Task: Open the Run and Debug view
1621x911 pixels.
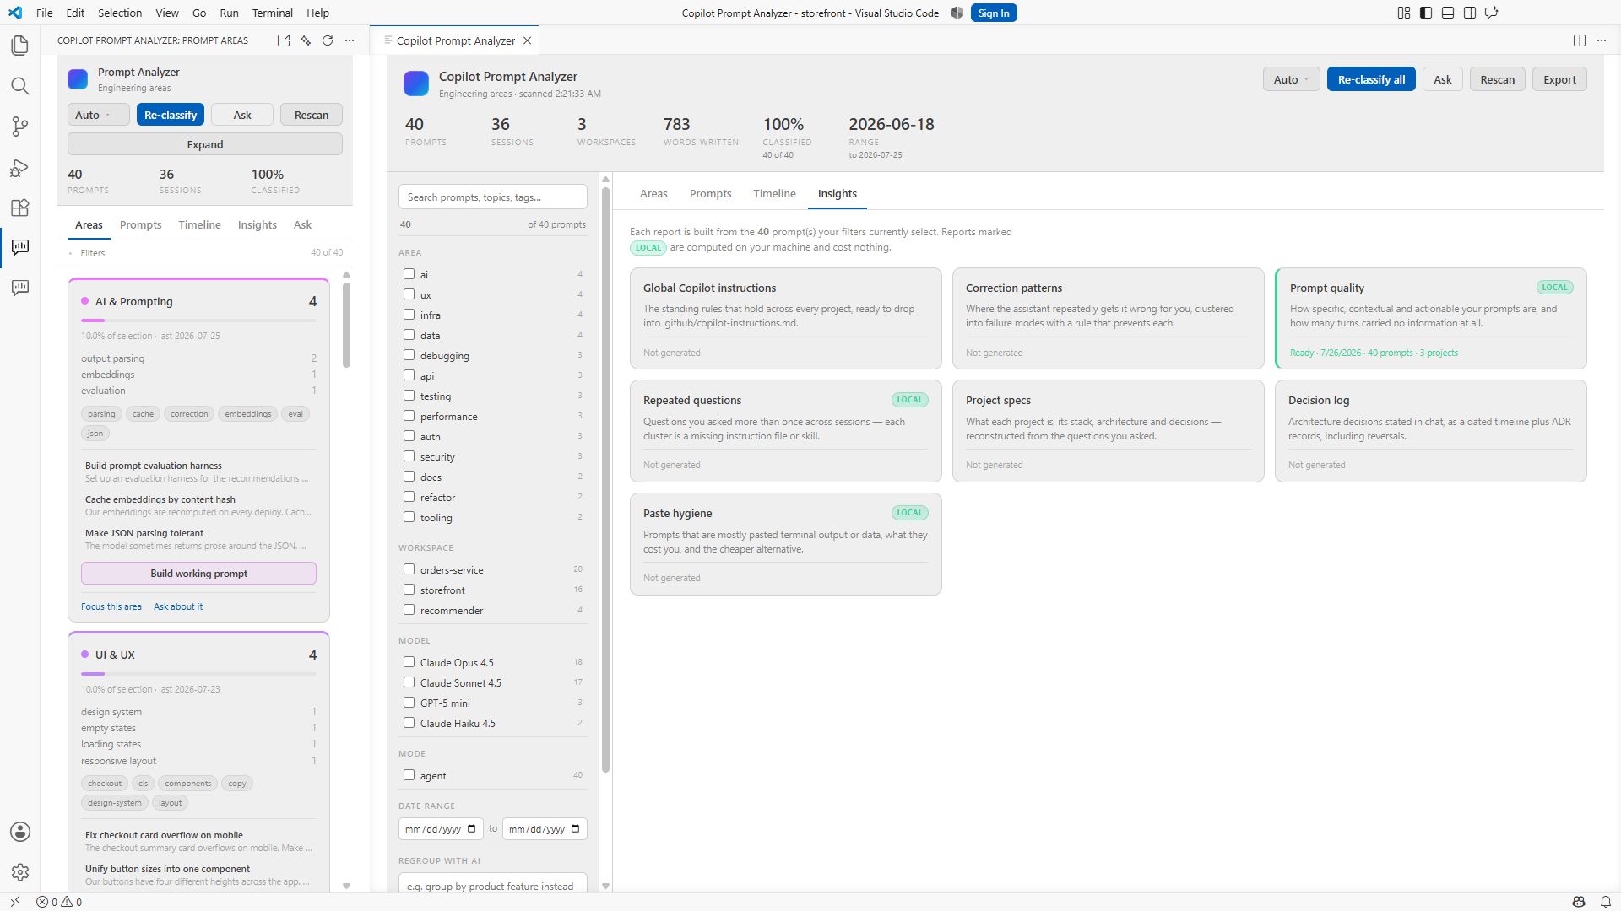Action: (x=19, y=167)
